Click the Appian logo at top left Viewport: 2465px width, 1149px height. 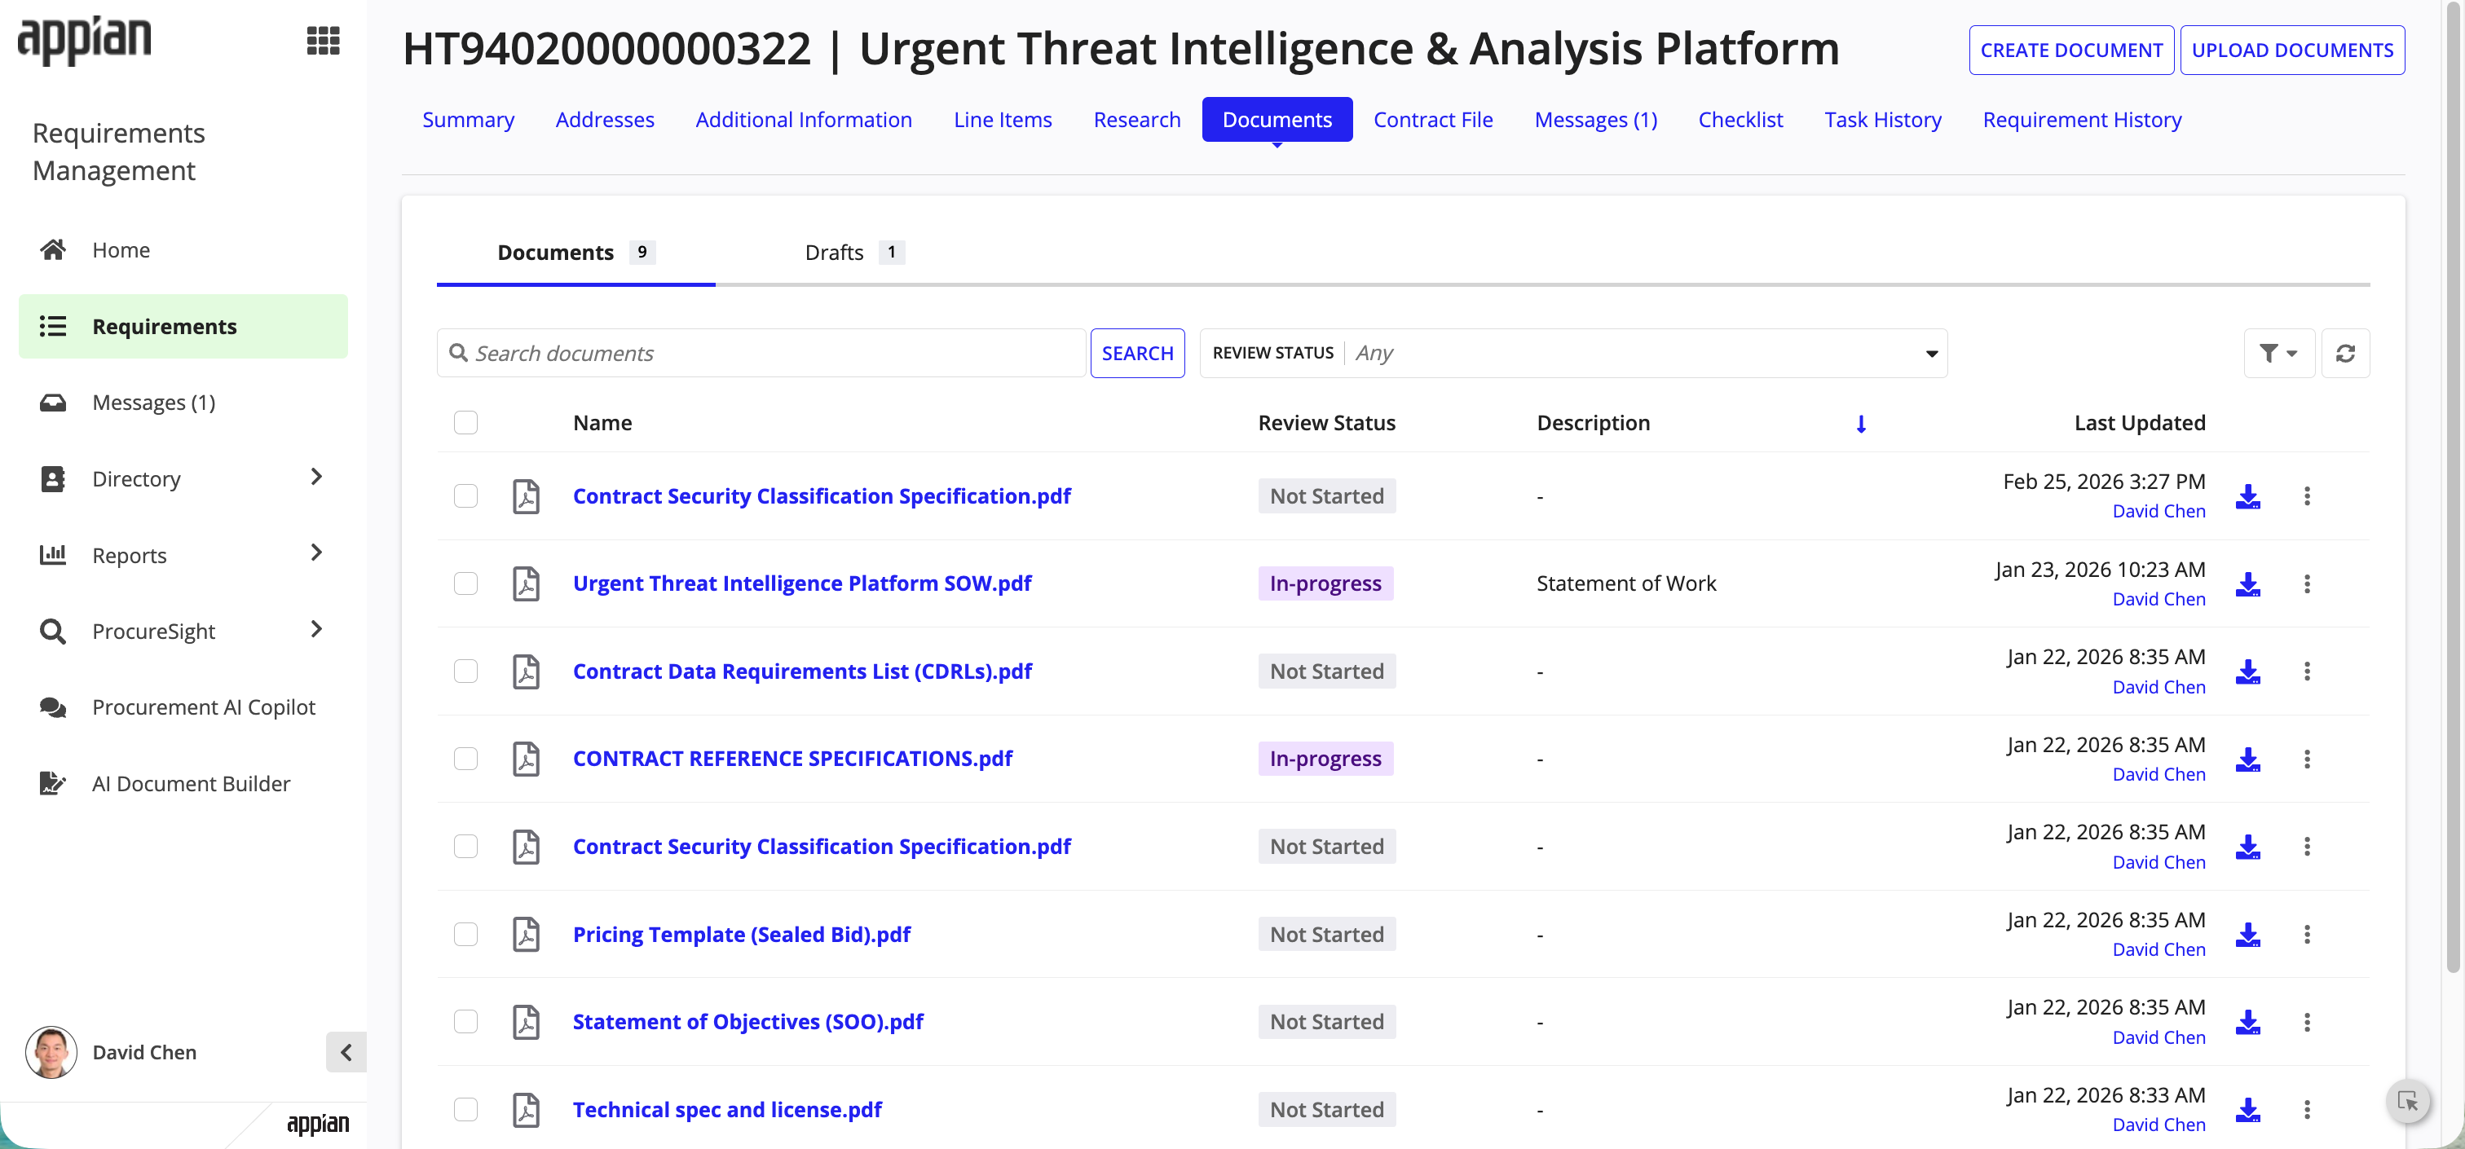(x=84, y=40)
